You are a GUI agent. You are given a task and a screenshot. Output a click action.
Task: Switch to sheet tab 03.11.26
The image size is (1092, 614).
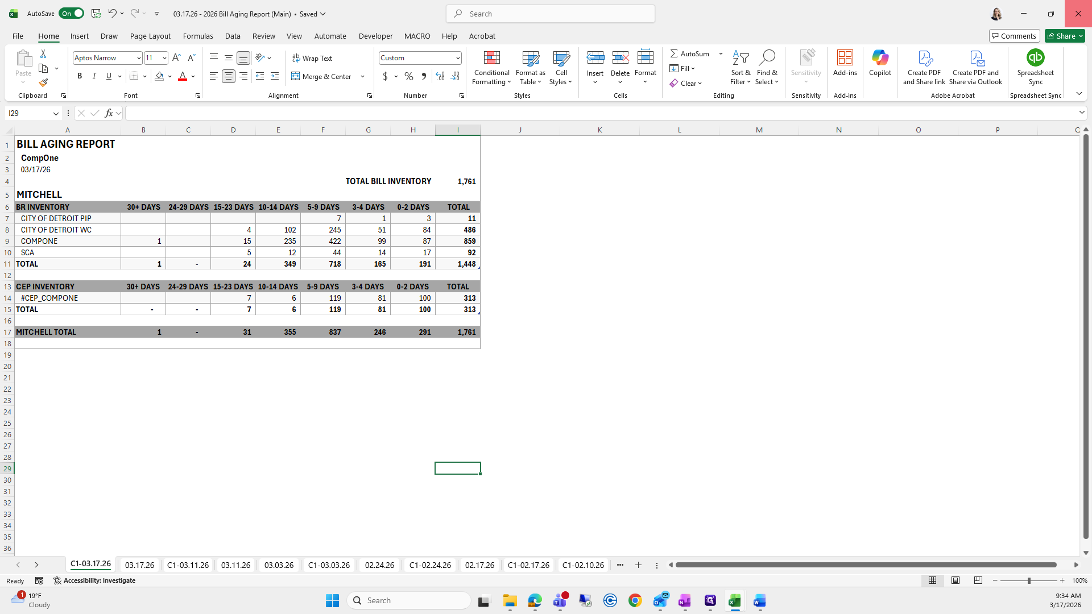pyautogui.click(x=235, y=565)
